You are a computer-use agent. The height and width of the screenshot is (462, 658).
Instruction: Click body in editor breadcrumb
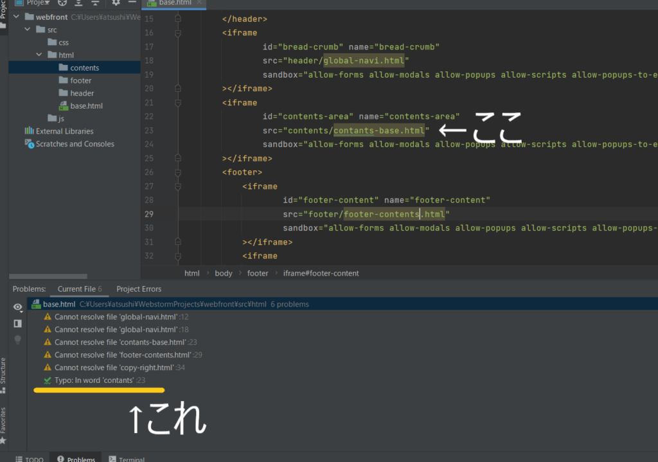[223, 273]
